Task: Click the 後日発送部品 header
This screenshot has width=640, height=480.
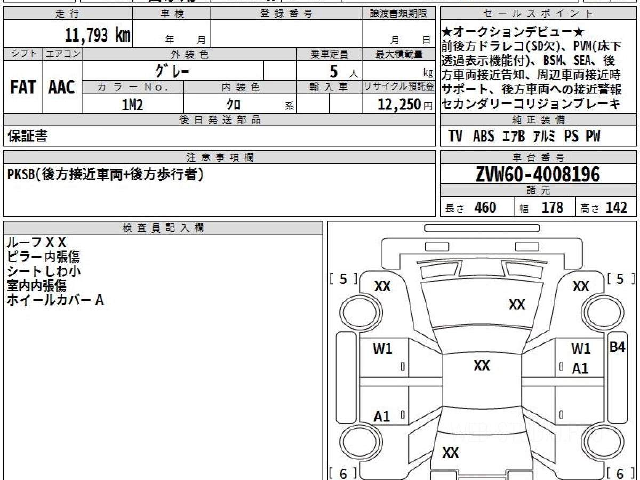Action: [220, 120]
